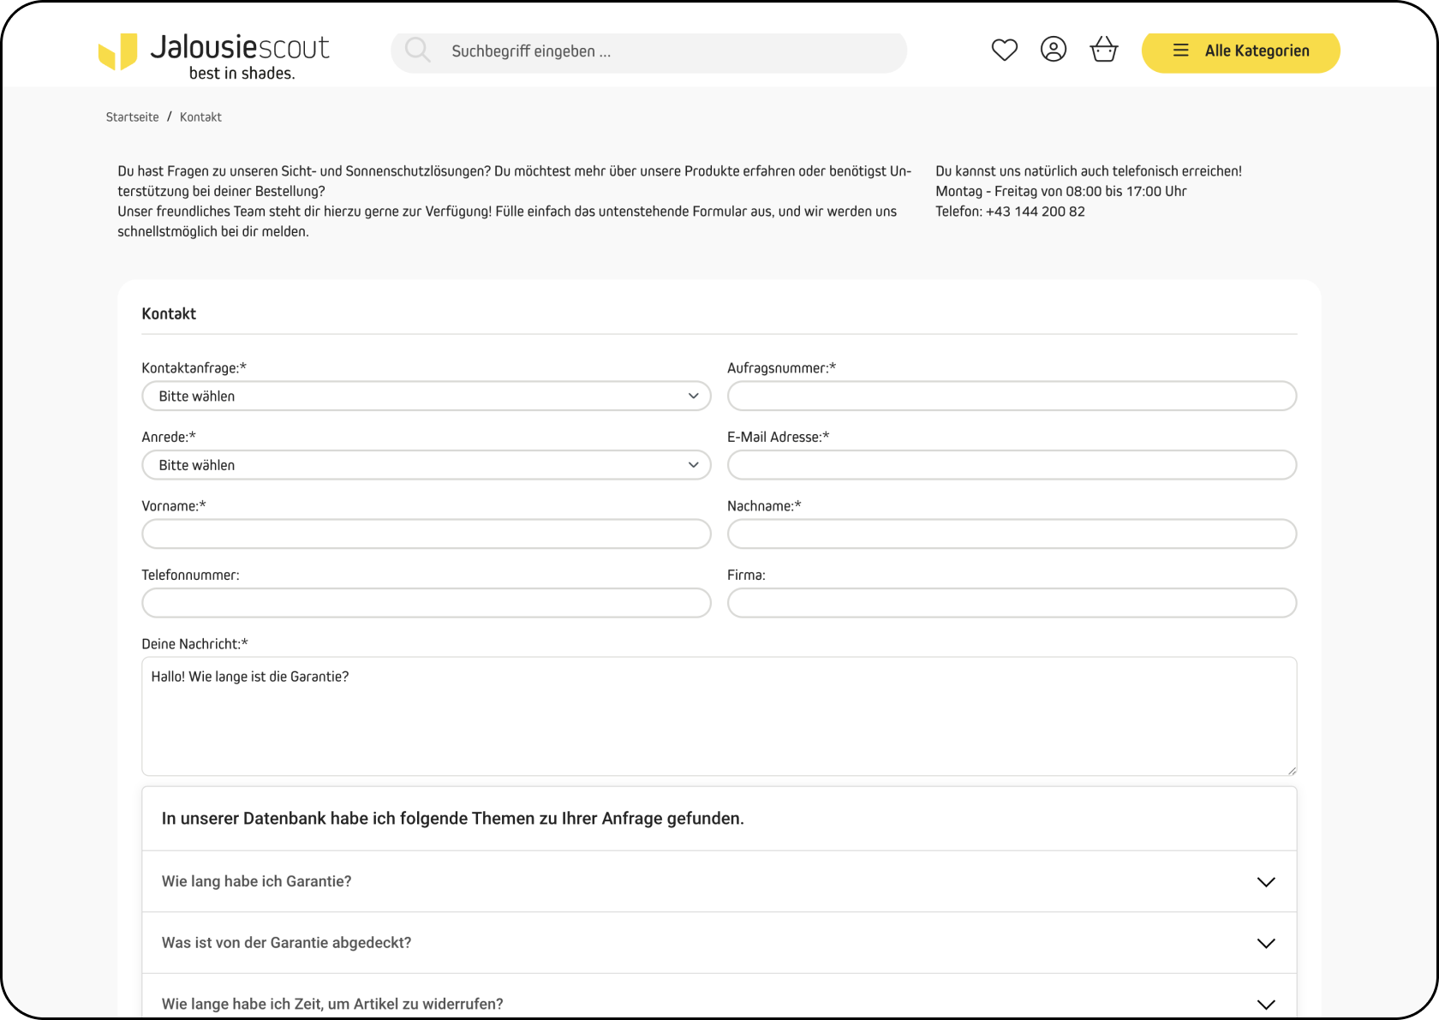
Task: Click the search magnifier icon
Action: pos(417,51)
